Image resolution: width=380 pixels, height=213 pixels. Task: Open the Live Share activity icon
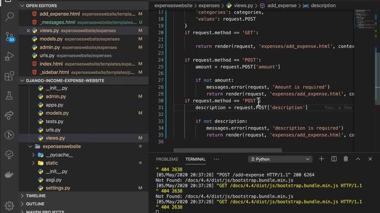pyautogui.click(x=9, y=115)
